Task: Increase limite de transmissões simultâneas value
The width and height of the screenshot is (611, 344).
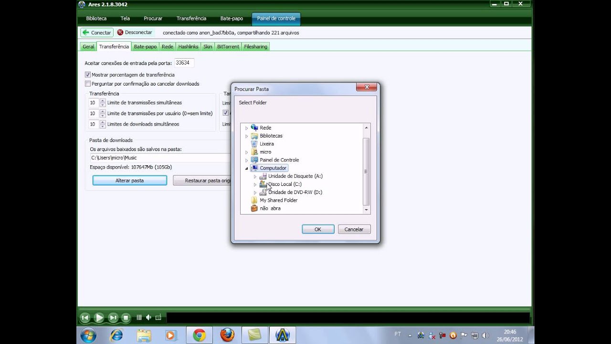Action: 103,101
